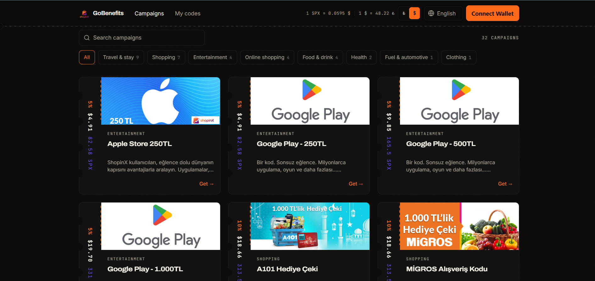Image resolution: width=595 pixels, height=281 pixels.
Task: Select the All category filter
Action: 87,57
